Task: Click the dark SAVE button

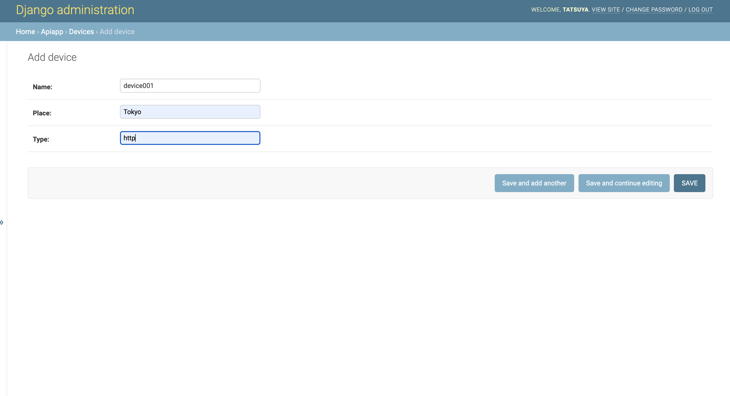Action: [689, 183]
